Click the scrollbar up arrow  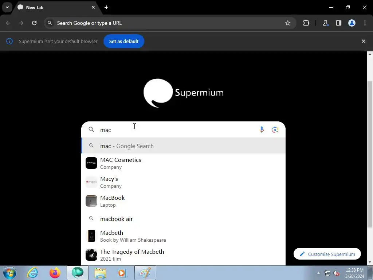pyautogui.click(x=370, y=54)
